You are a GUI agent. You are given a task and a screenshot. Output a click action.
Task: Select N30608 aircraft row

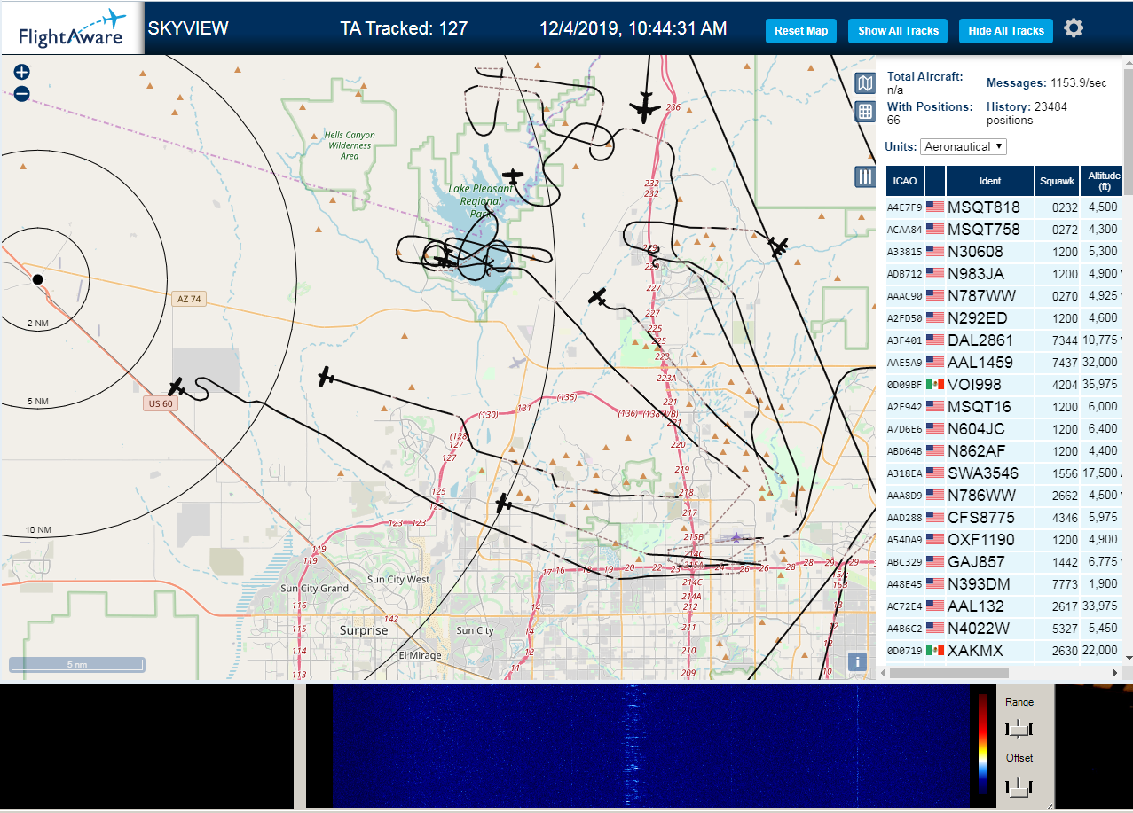(1005, 251)
